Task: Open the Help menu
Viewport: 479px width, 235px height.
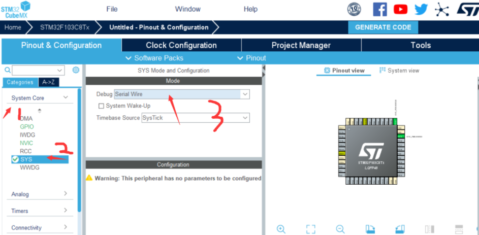Action: [x=250, y=9]
